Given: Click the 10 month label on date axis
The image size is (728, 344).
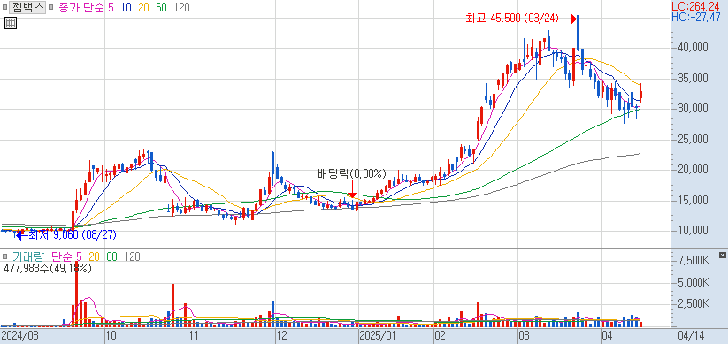Looking at the screenshot, I should [111, 336].
